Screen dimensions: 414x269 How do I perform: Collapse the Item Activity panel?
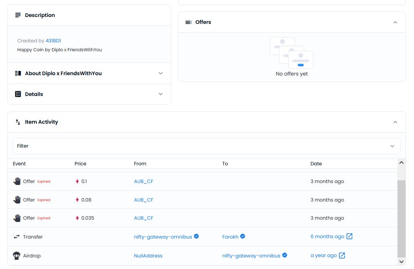(x=395, y=122)
